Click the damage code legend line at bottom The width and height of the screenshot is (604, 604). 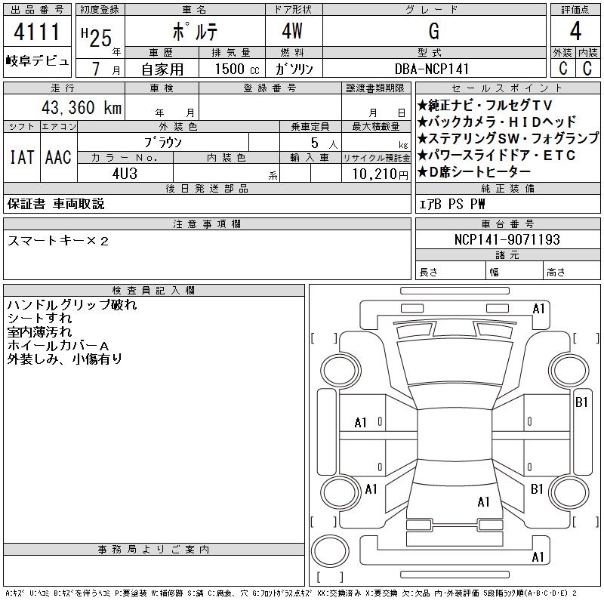291,593
